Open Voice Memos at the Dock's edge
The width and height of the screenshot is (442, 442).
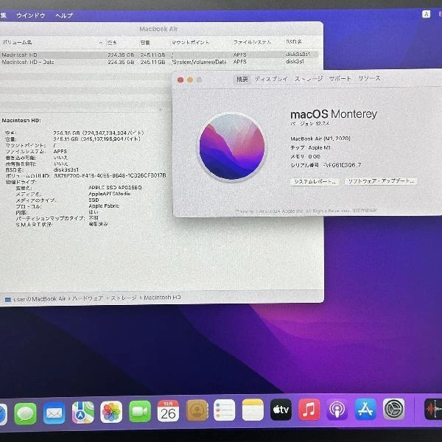pyautogui.click(x=433, y=409)
